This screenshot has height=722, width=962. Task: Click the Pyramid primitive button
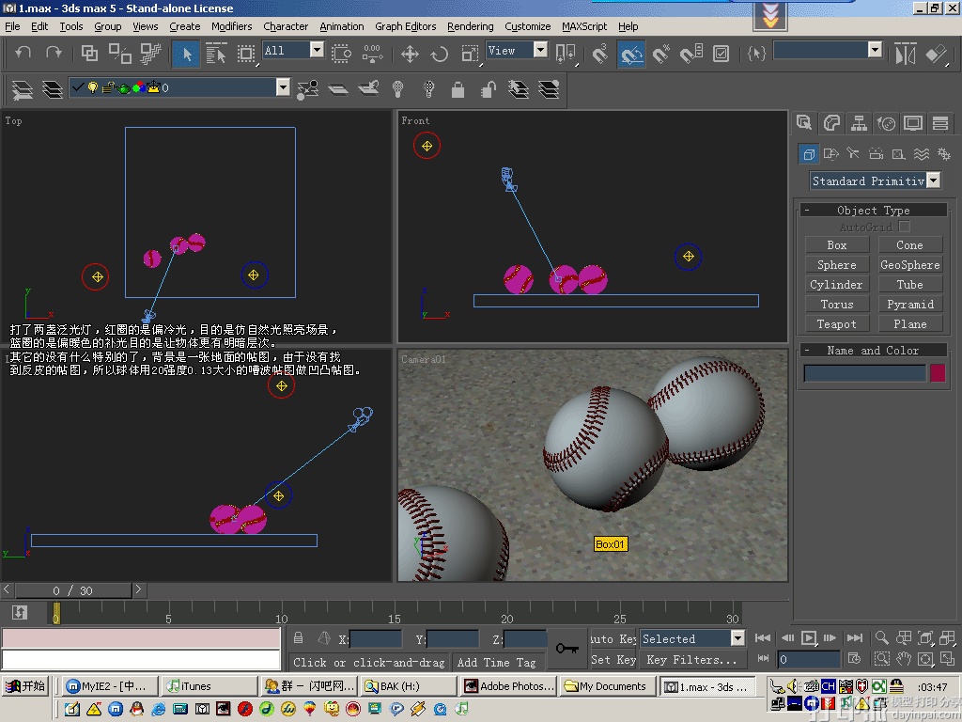coord(909,304)
